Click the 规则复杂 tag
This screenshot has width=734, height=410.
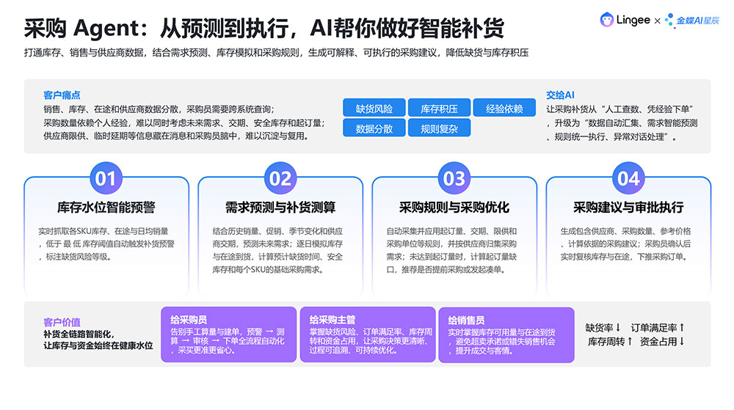point(439,128)
